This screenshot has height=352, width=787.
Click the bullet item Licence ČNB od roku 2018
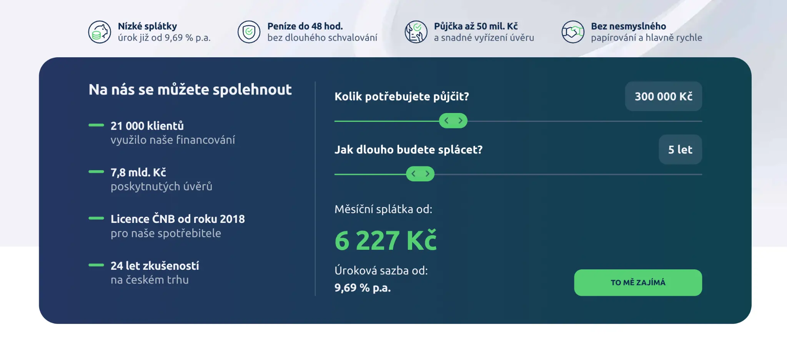[178, 219]
